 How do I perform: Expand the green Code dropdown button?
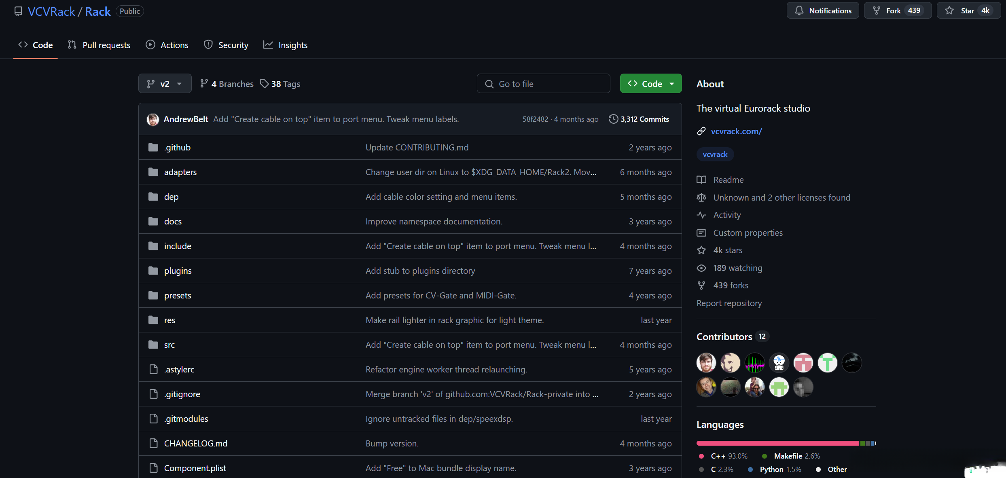pos(650,84)
